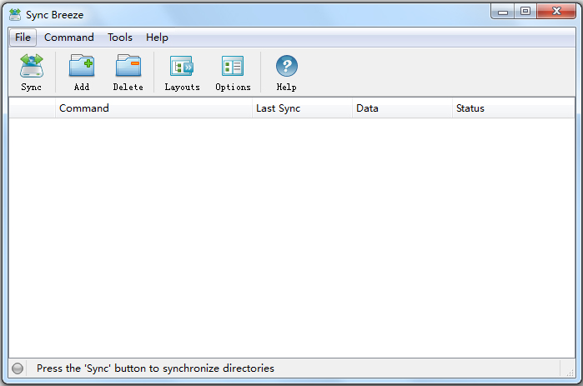Select the Data column header
The image size is (583, 386).
pyautogui.click(x=401, y=108)
